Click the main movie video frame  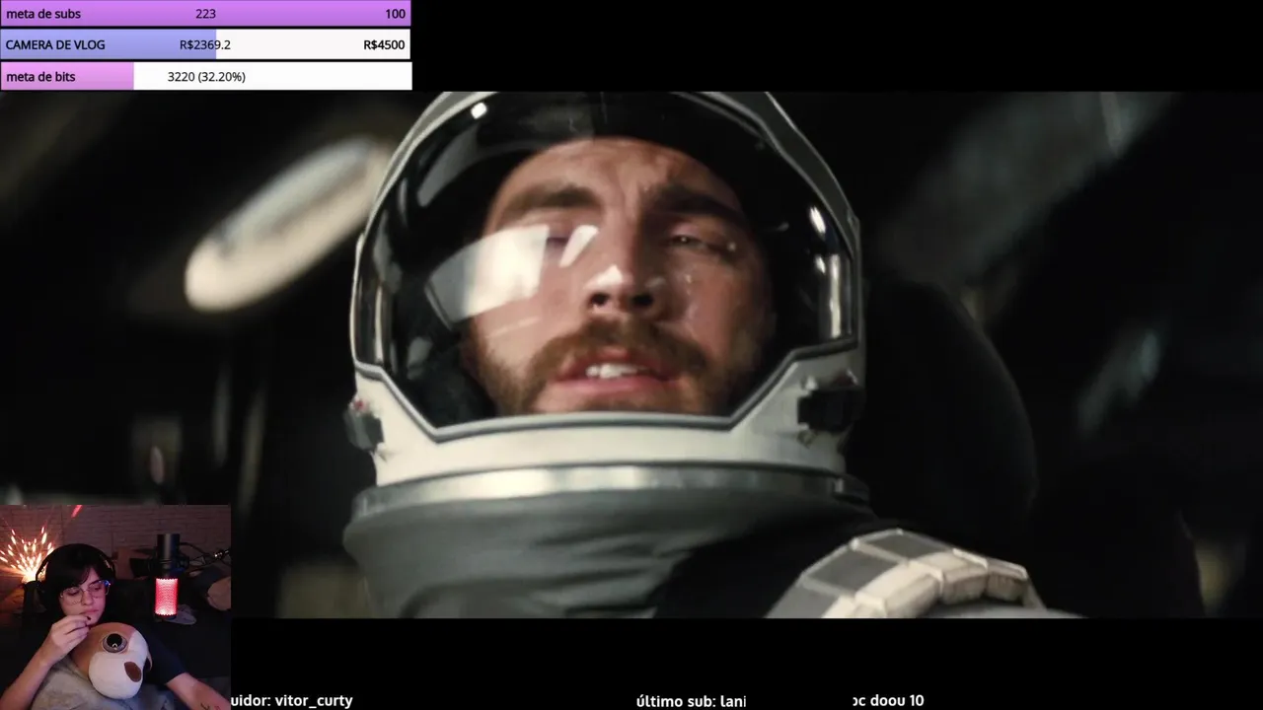click(631, 355)
